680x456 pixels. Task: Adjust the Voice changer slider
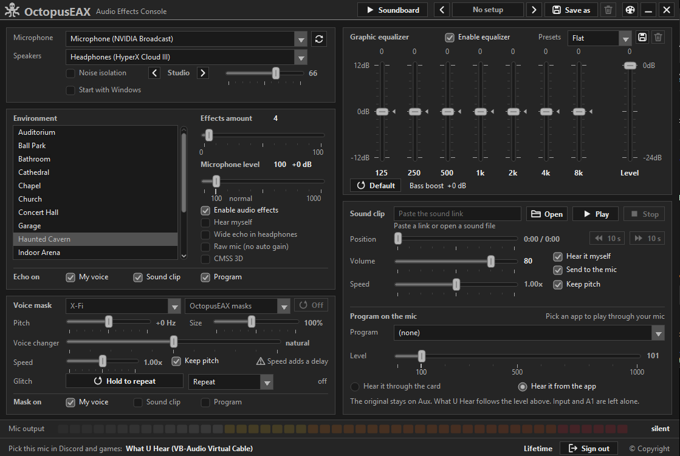(x=173, y=342)
